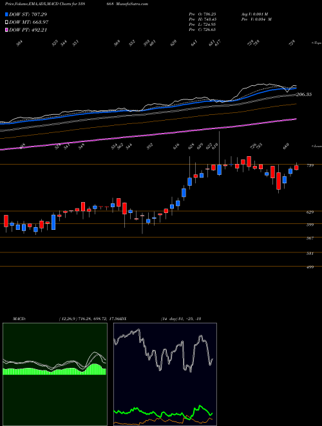The height and width of the screenshot is (426, 322).
Task: Click the 'Pre H: 743.45' high value
Action: (202, 19)
